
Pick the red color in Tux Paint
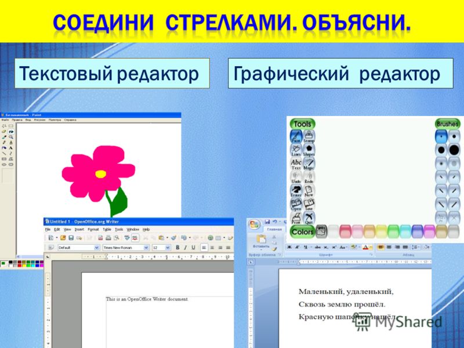coord(345,231)
